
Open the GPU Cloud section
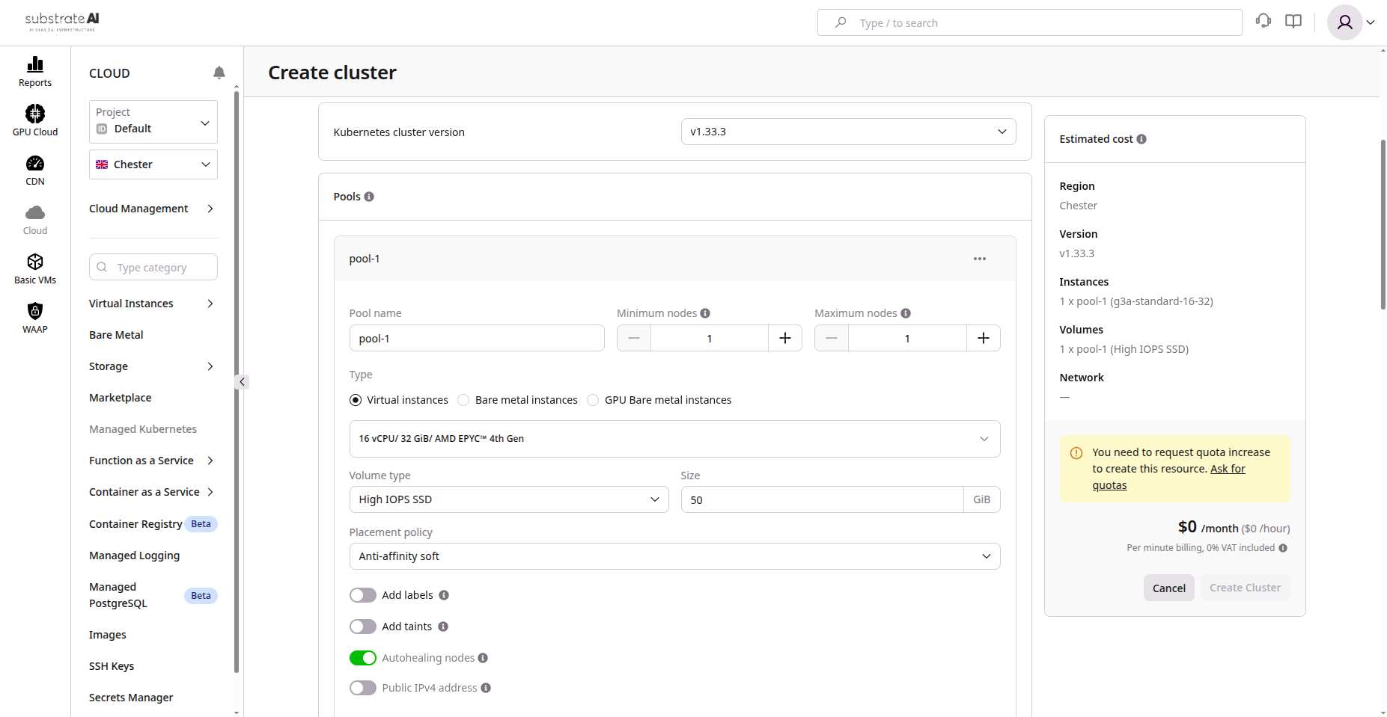coord(34,120)
